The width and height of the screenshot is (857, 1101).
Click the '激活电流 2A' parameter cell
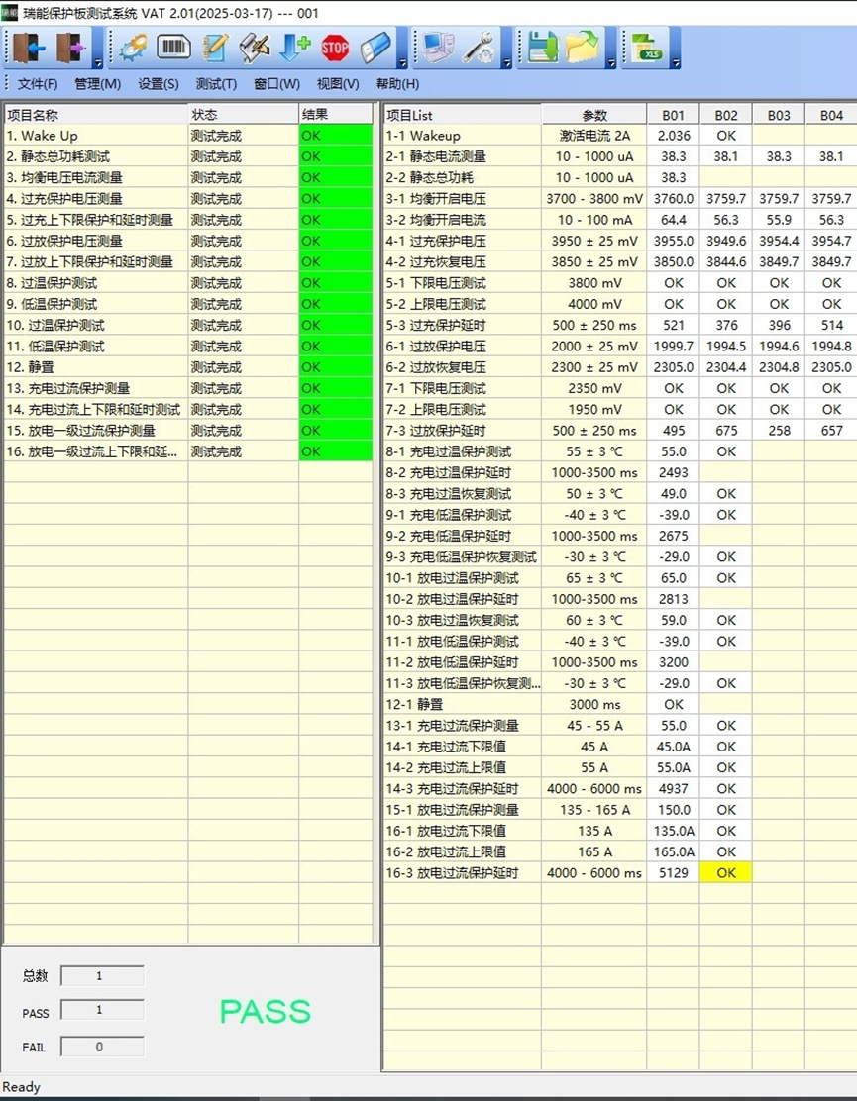pyautogui.click(x=594, y=136)
